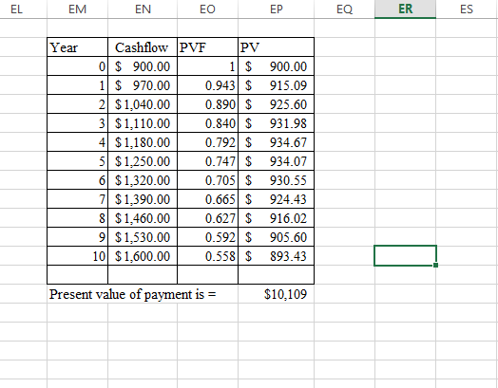Select column header ES
The image size is (498, 388).
[x=467, y=9]
